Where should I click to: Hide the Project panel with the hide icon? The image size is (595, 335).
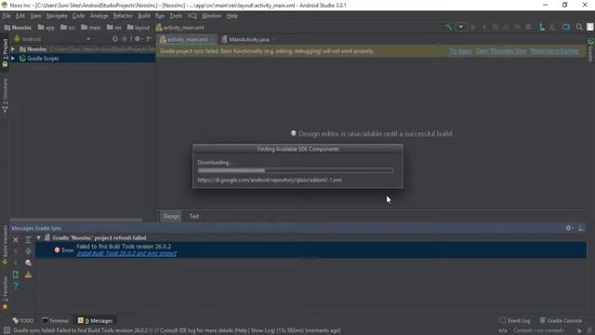tap(149, 39)
